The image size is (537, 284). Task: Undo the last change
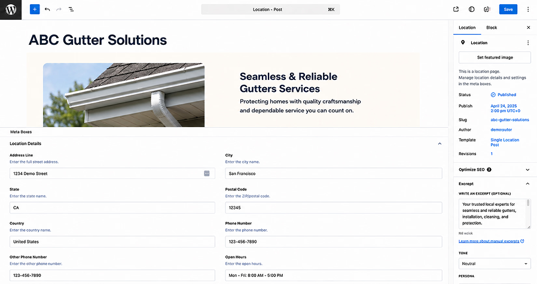click(x=47, y=9)
